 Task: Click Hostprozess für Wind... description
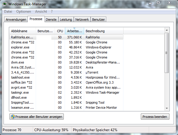pos(103,77)
